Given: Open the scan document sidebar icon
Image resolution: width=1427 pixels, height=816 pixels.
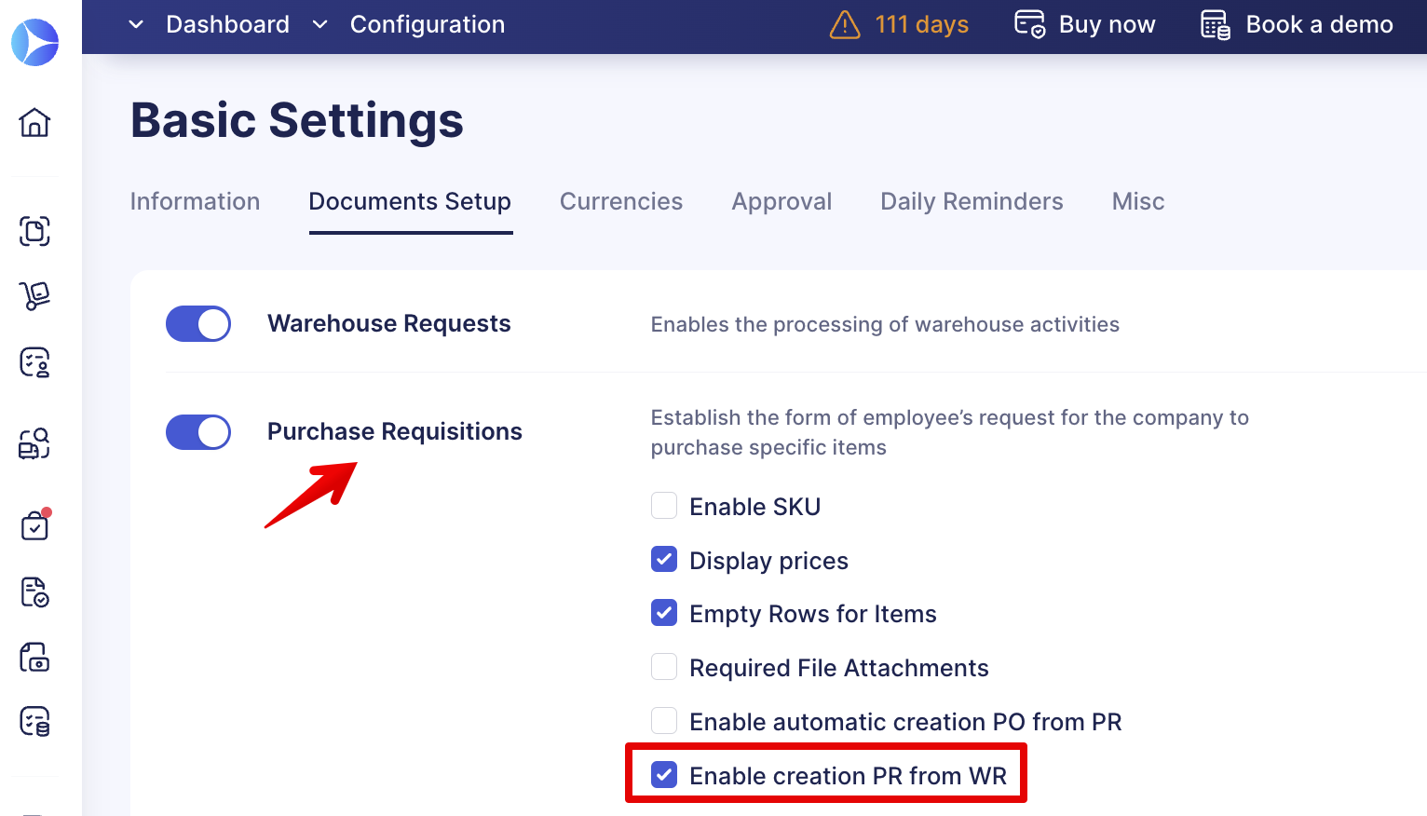Looking at the screenshot, I should [x=34, y=231].
